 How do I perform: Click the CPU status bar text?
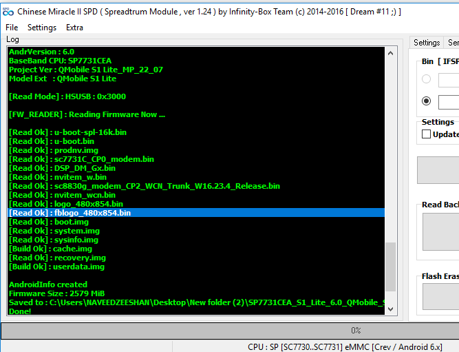point(345,347)
